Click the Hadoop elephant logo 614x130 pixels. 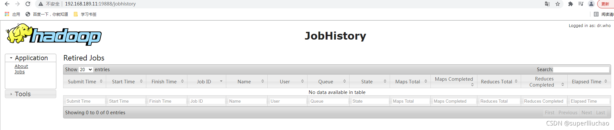click(x=54, y=35)
